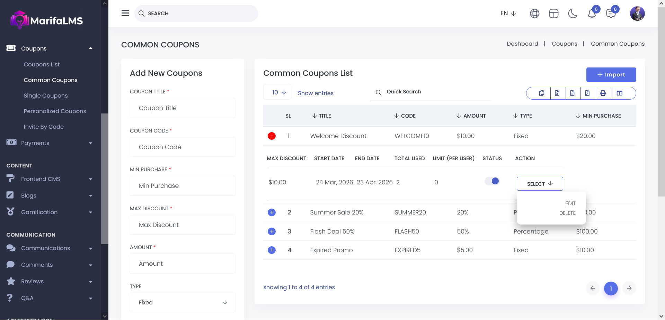Click the globe icon in header
Image resolution: width=665 pixels, height=320 pixels.
[x=535, y=13]
